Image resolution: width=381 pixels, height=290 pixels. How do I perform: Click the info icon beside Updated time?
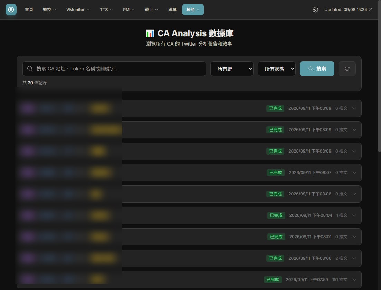point(371,10)
